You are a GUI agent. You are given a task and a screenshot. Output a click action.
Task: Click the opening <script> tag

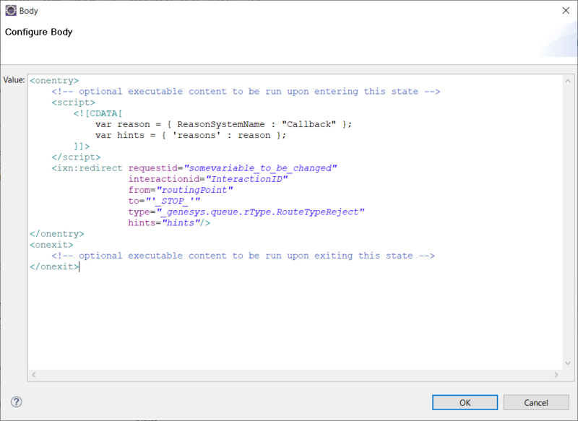tap(74, 103)
